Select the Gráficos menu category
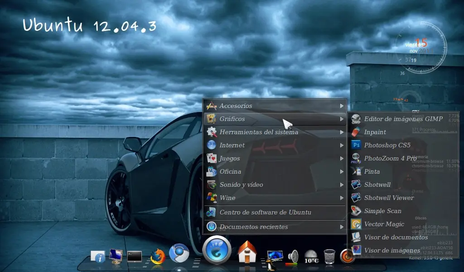 pos(275,119)
